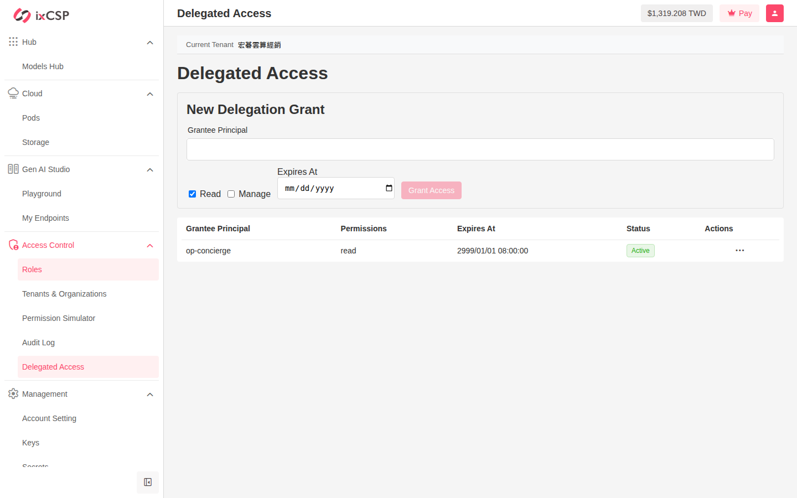The image size is (797, 498).
Task: Open the calendar date picker icon
Action: [389, 188]
